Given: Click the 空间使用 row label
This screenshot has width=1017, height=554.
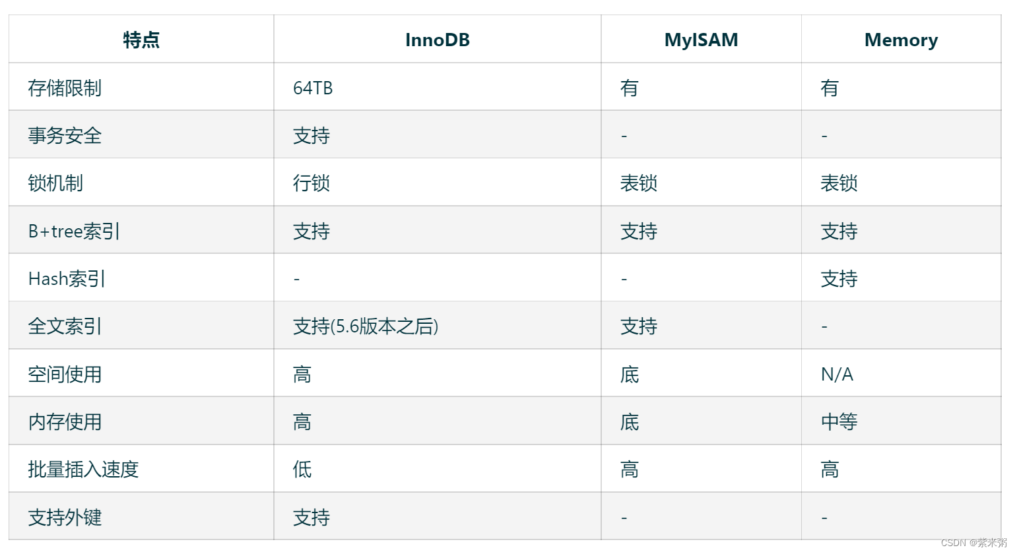Looking at the screenshot, I should [x=65, y=374].
